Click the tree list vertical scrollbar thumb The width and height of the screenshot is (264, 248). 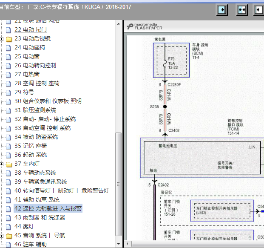pos(119,185)
